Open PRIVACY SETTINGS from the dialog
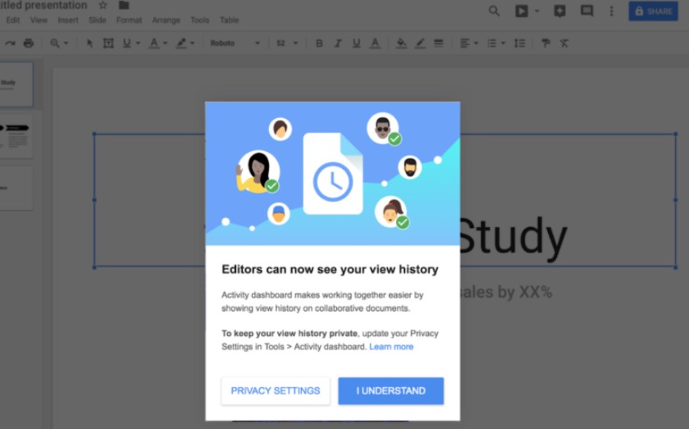This screenshot has width=689, height=429. pos(276,391)
